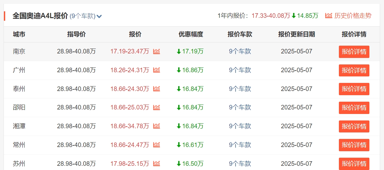Click the 指导价 column header
This screenshot has height=170, width=384.
pyautogui.click(x=76, y=34)
